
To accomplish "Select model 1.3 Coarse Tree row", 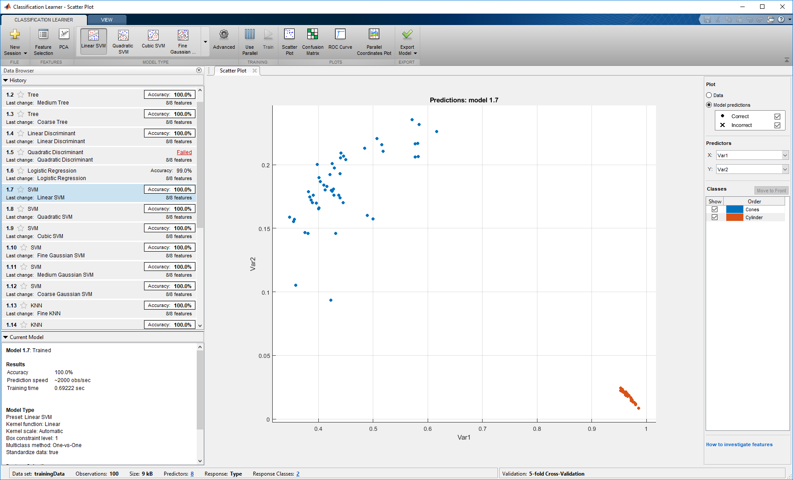I will tap(99, 118).
